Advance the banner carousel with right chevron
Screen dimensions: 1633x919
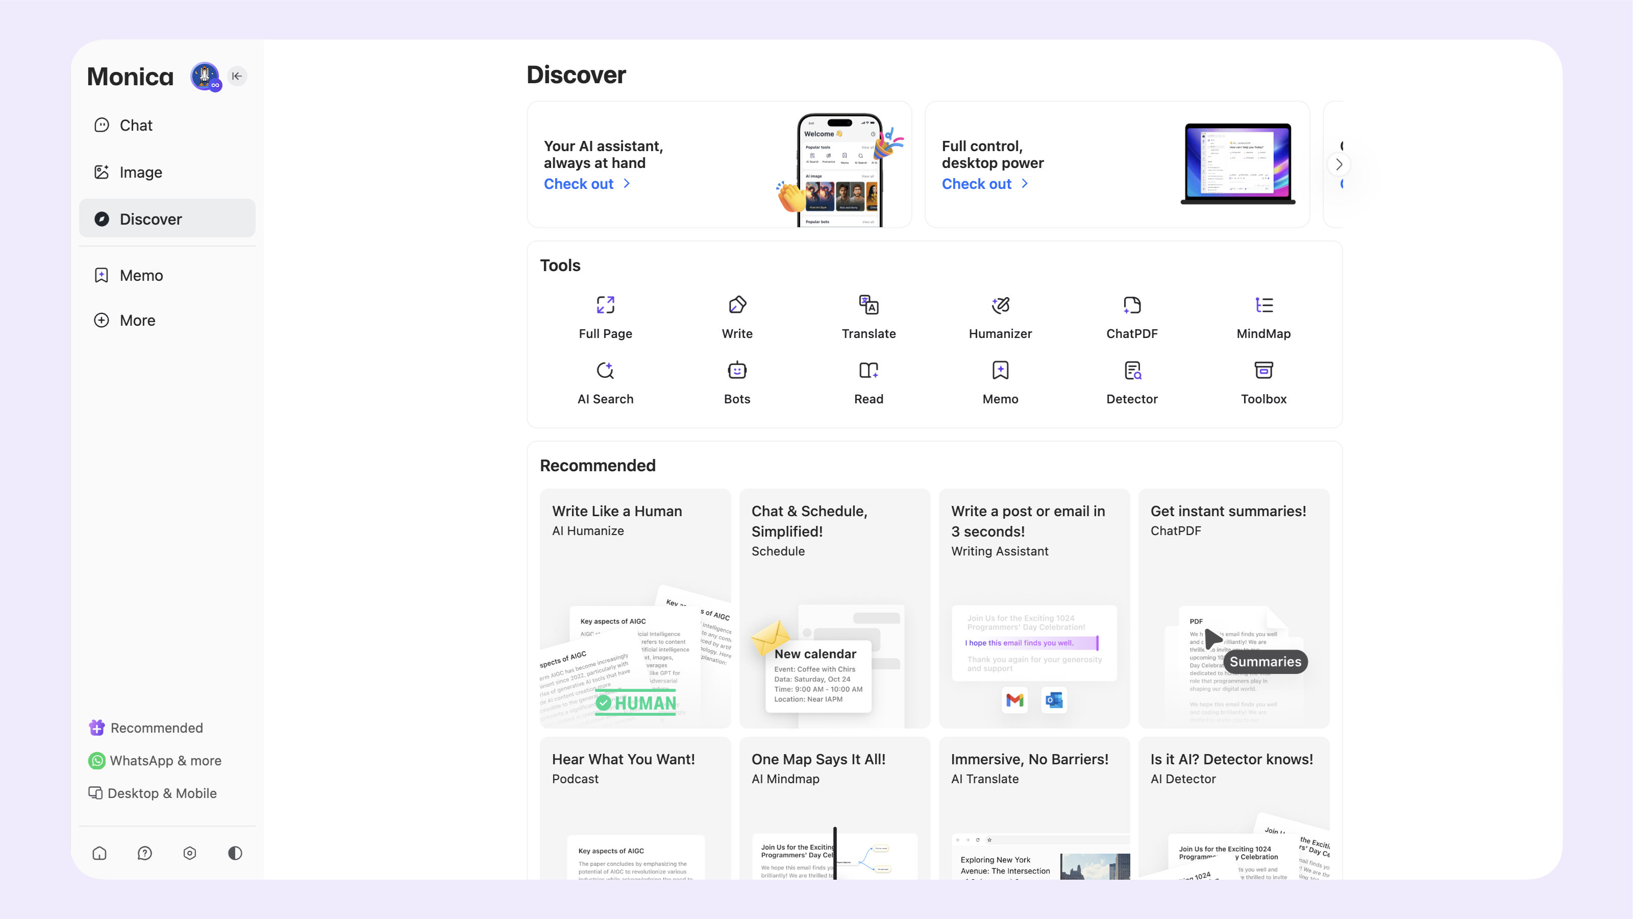1339,163
